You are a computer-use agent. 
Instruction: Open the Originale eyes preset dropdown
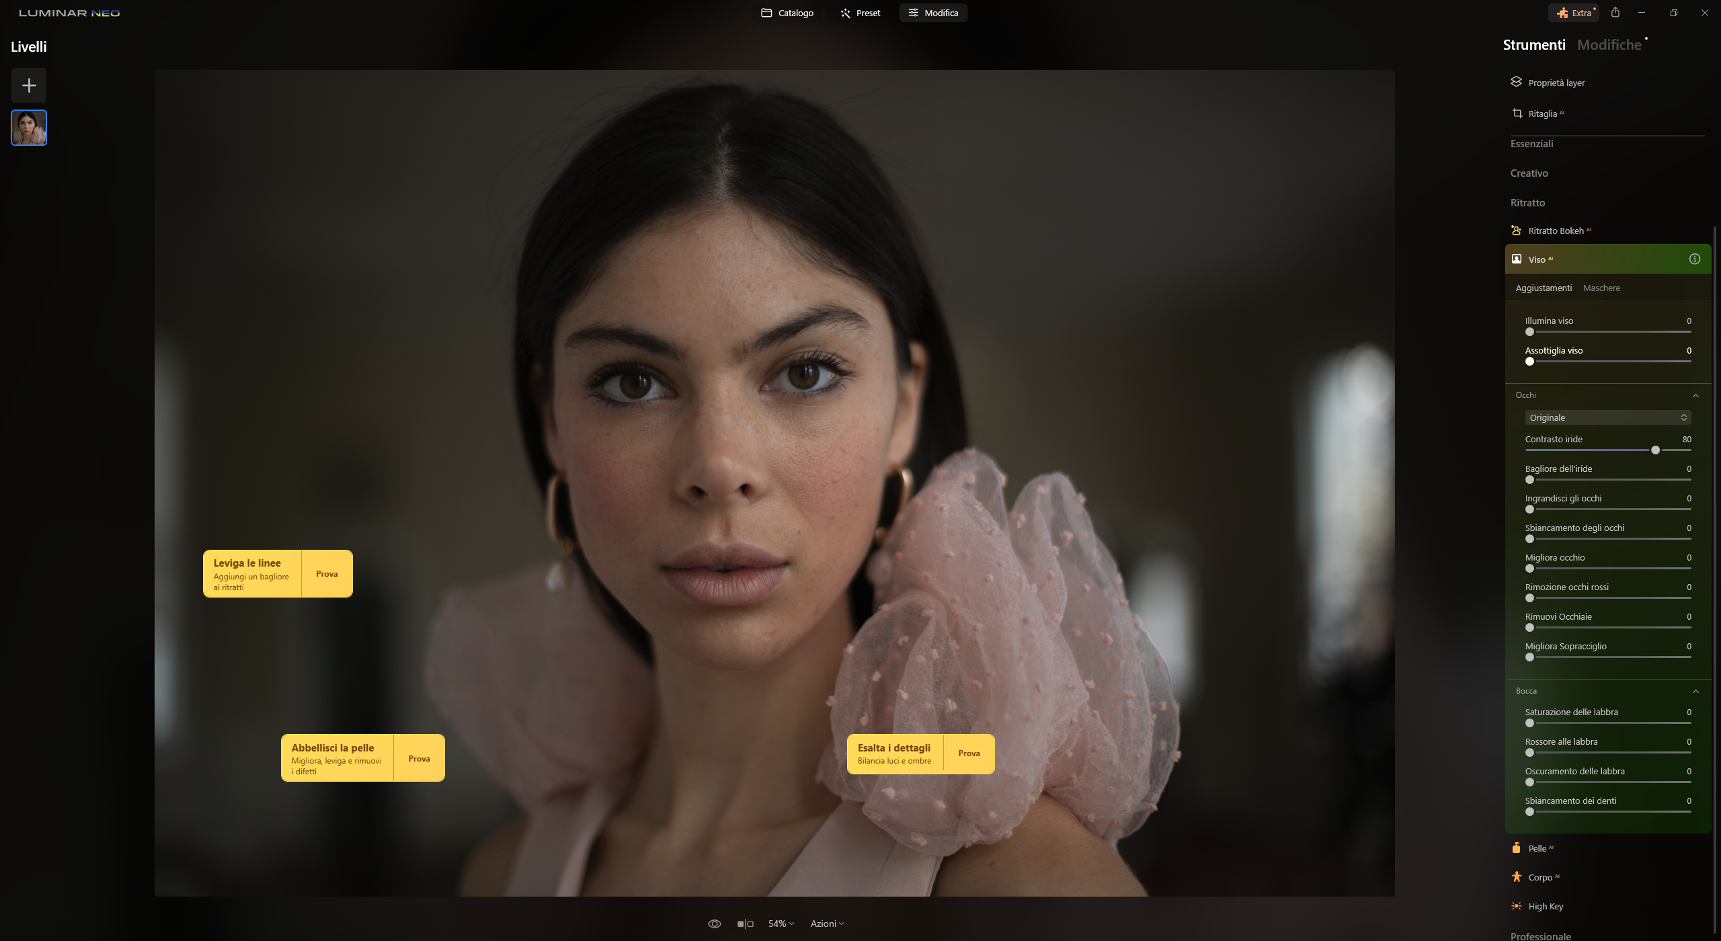1607,417
